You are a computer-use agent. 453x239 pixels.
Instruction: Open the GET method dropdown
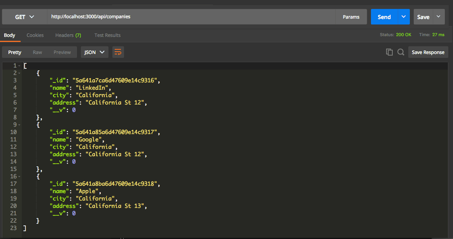24,17
